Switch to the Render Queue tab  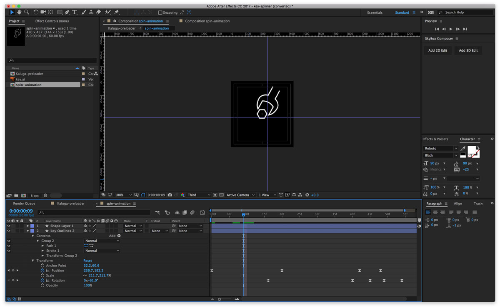(x=24, y=204)
